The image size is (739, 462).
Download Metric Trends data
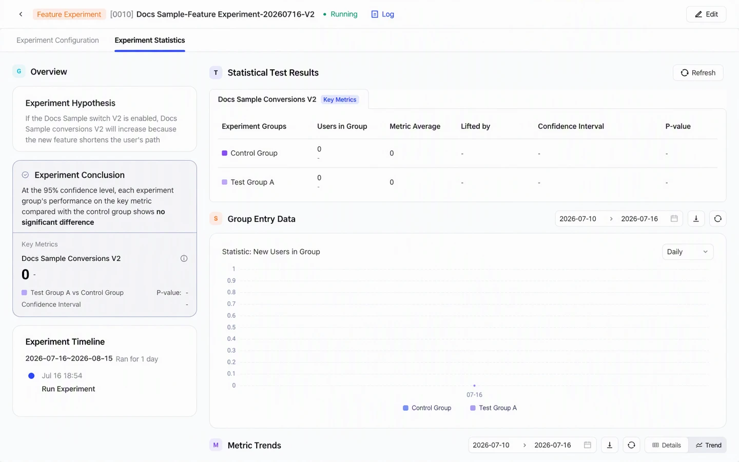coord(610,445)
